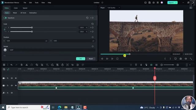Click the Position X input field
This screenshot has height=110, width=196.
[x=27, y=41]
